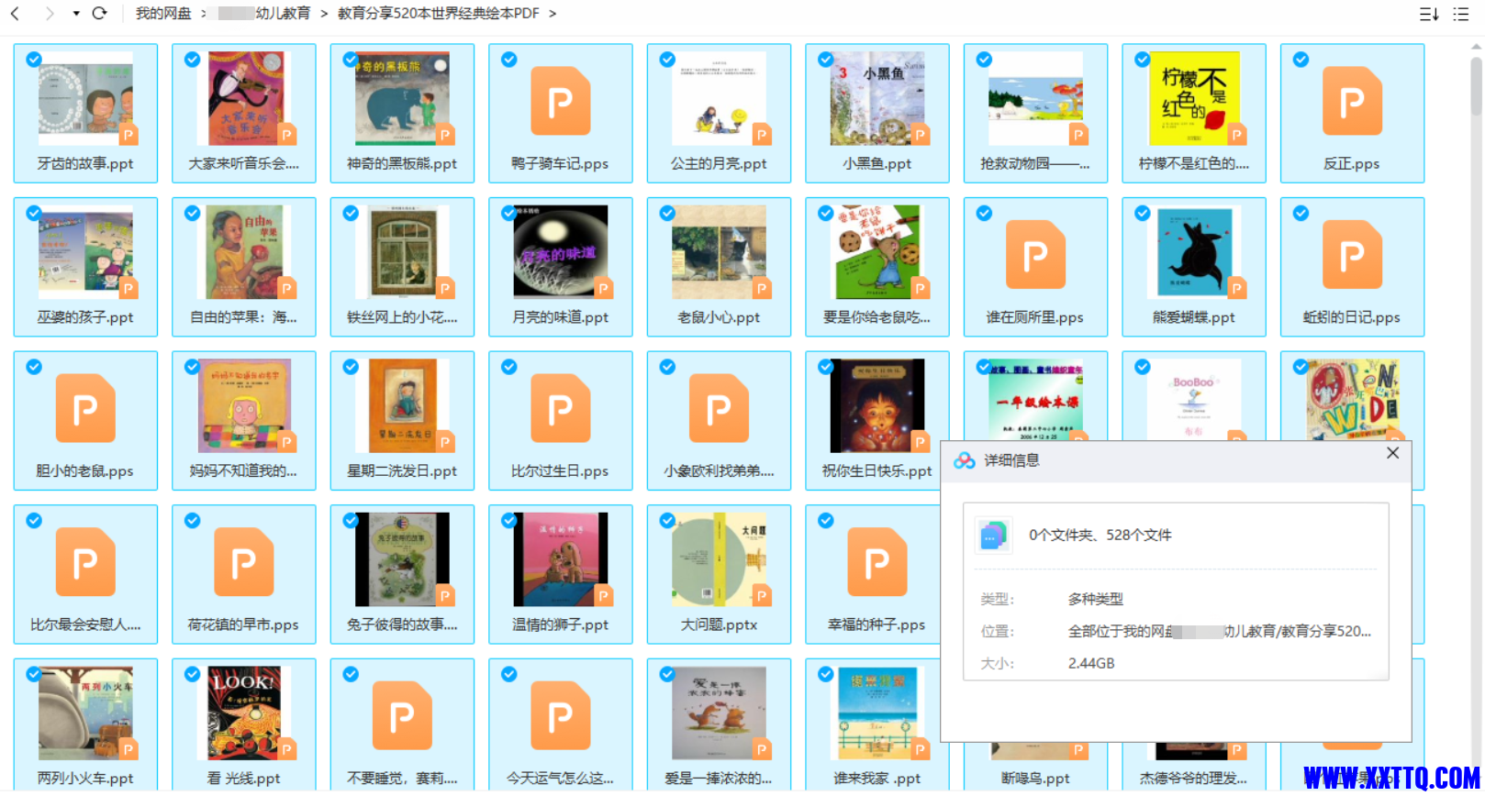
Task: Select the 蚯蚓的日记.pps file icon
Action: pos(1352,254)
